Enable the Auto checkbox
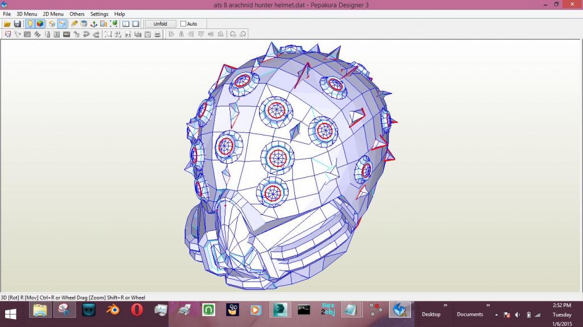Viewport: 583px width, 327px height. click(183, 24)
